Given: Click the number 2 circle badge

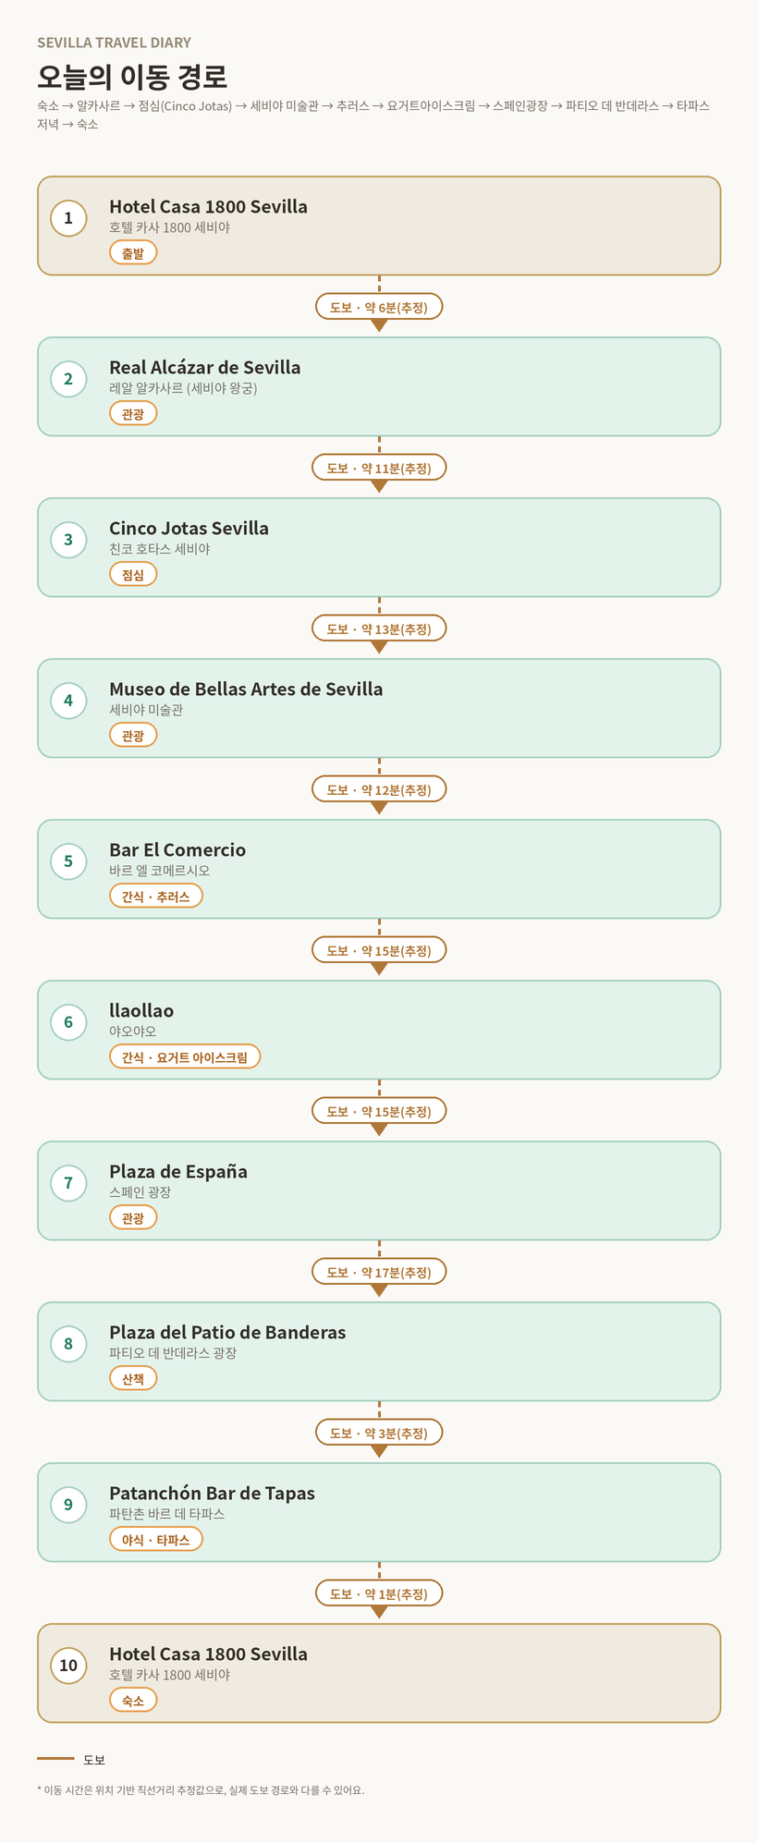Looking at the screenshot, I should [68, 379].
